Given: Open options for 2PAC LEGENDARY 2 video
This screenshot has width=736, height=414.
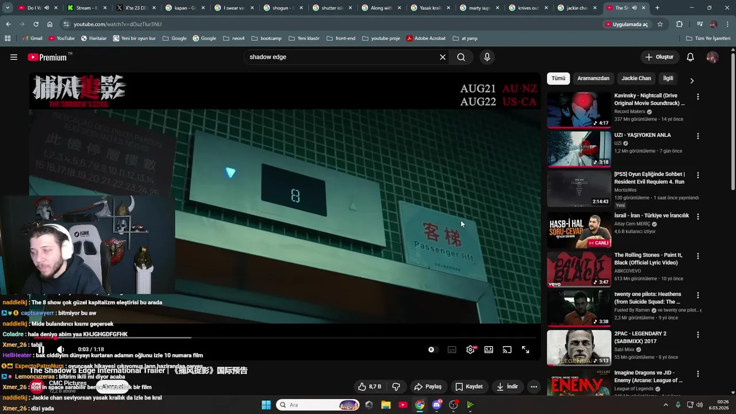Looking at the screenshot, I should (x=698, y=335).
